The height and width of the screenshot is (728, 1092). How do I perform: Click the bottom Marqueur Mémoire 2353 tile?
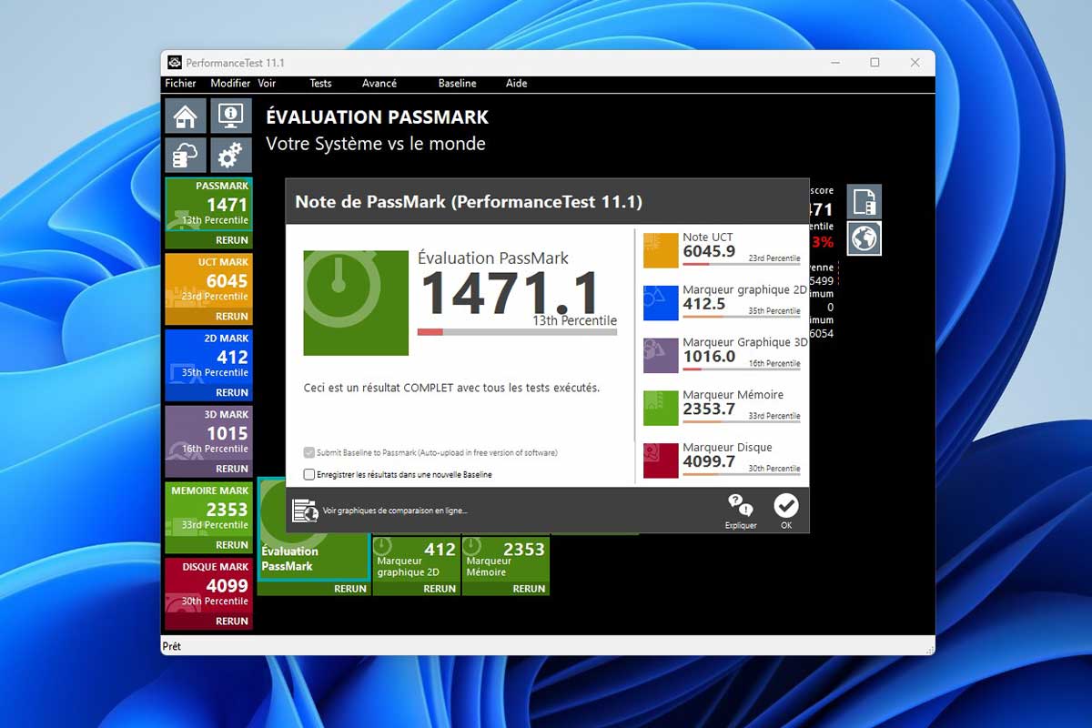[505, 559]
